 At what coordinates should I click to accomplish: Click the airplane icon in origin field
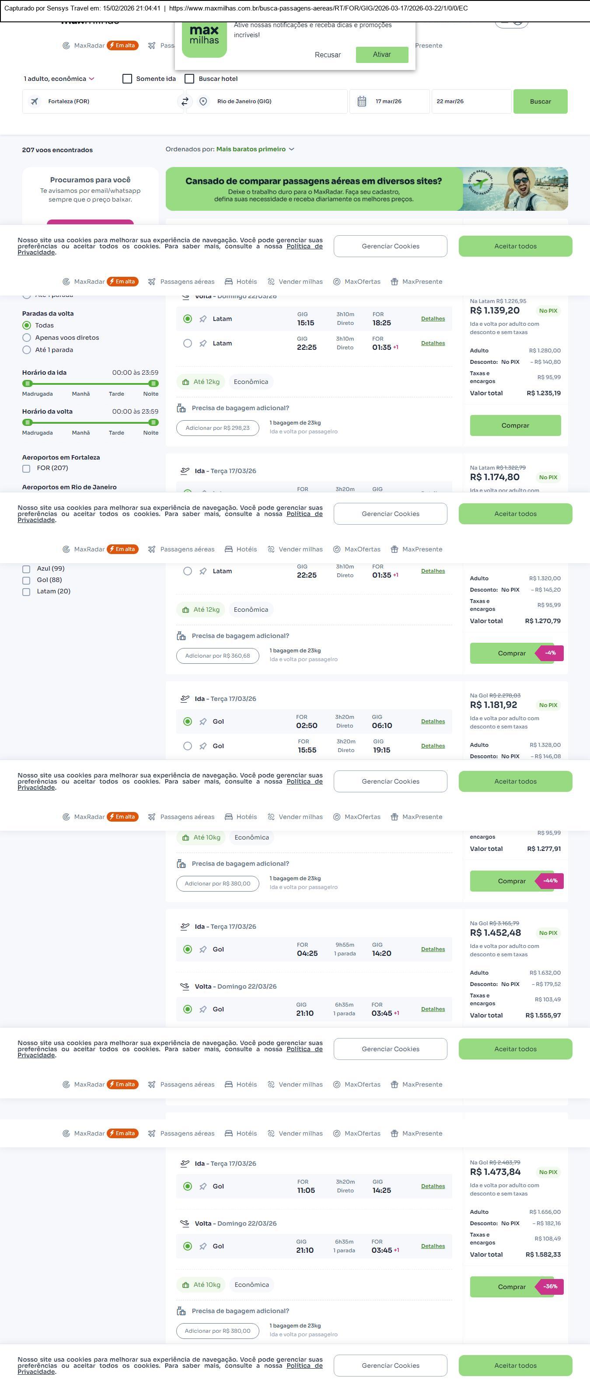tap(35, 101)
